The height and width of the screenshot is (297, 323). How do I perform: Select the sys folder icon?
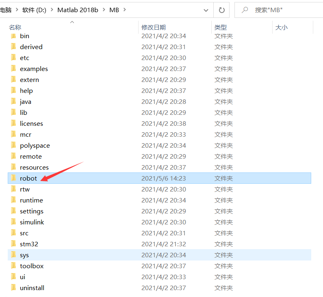[13, 255]
